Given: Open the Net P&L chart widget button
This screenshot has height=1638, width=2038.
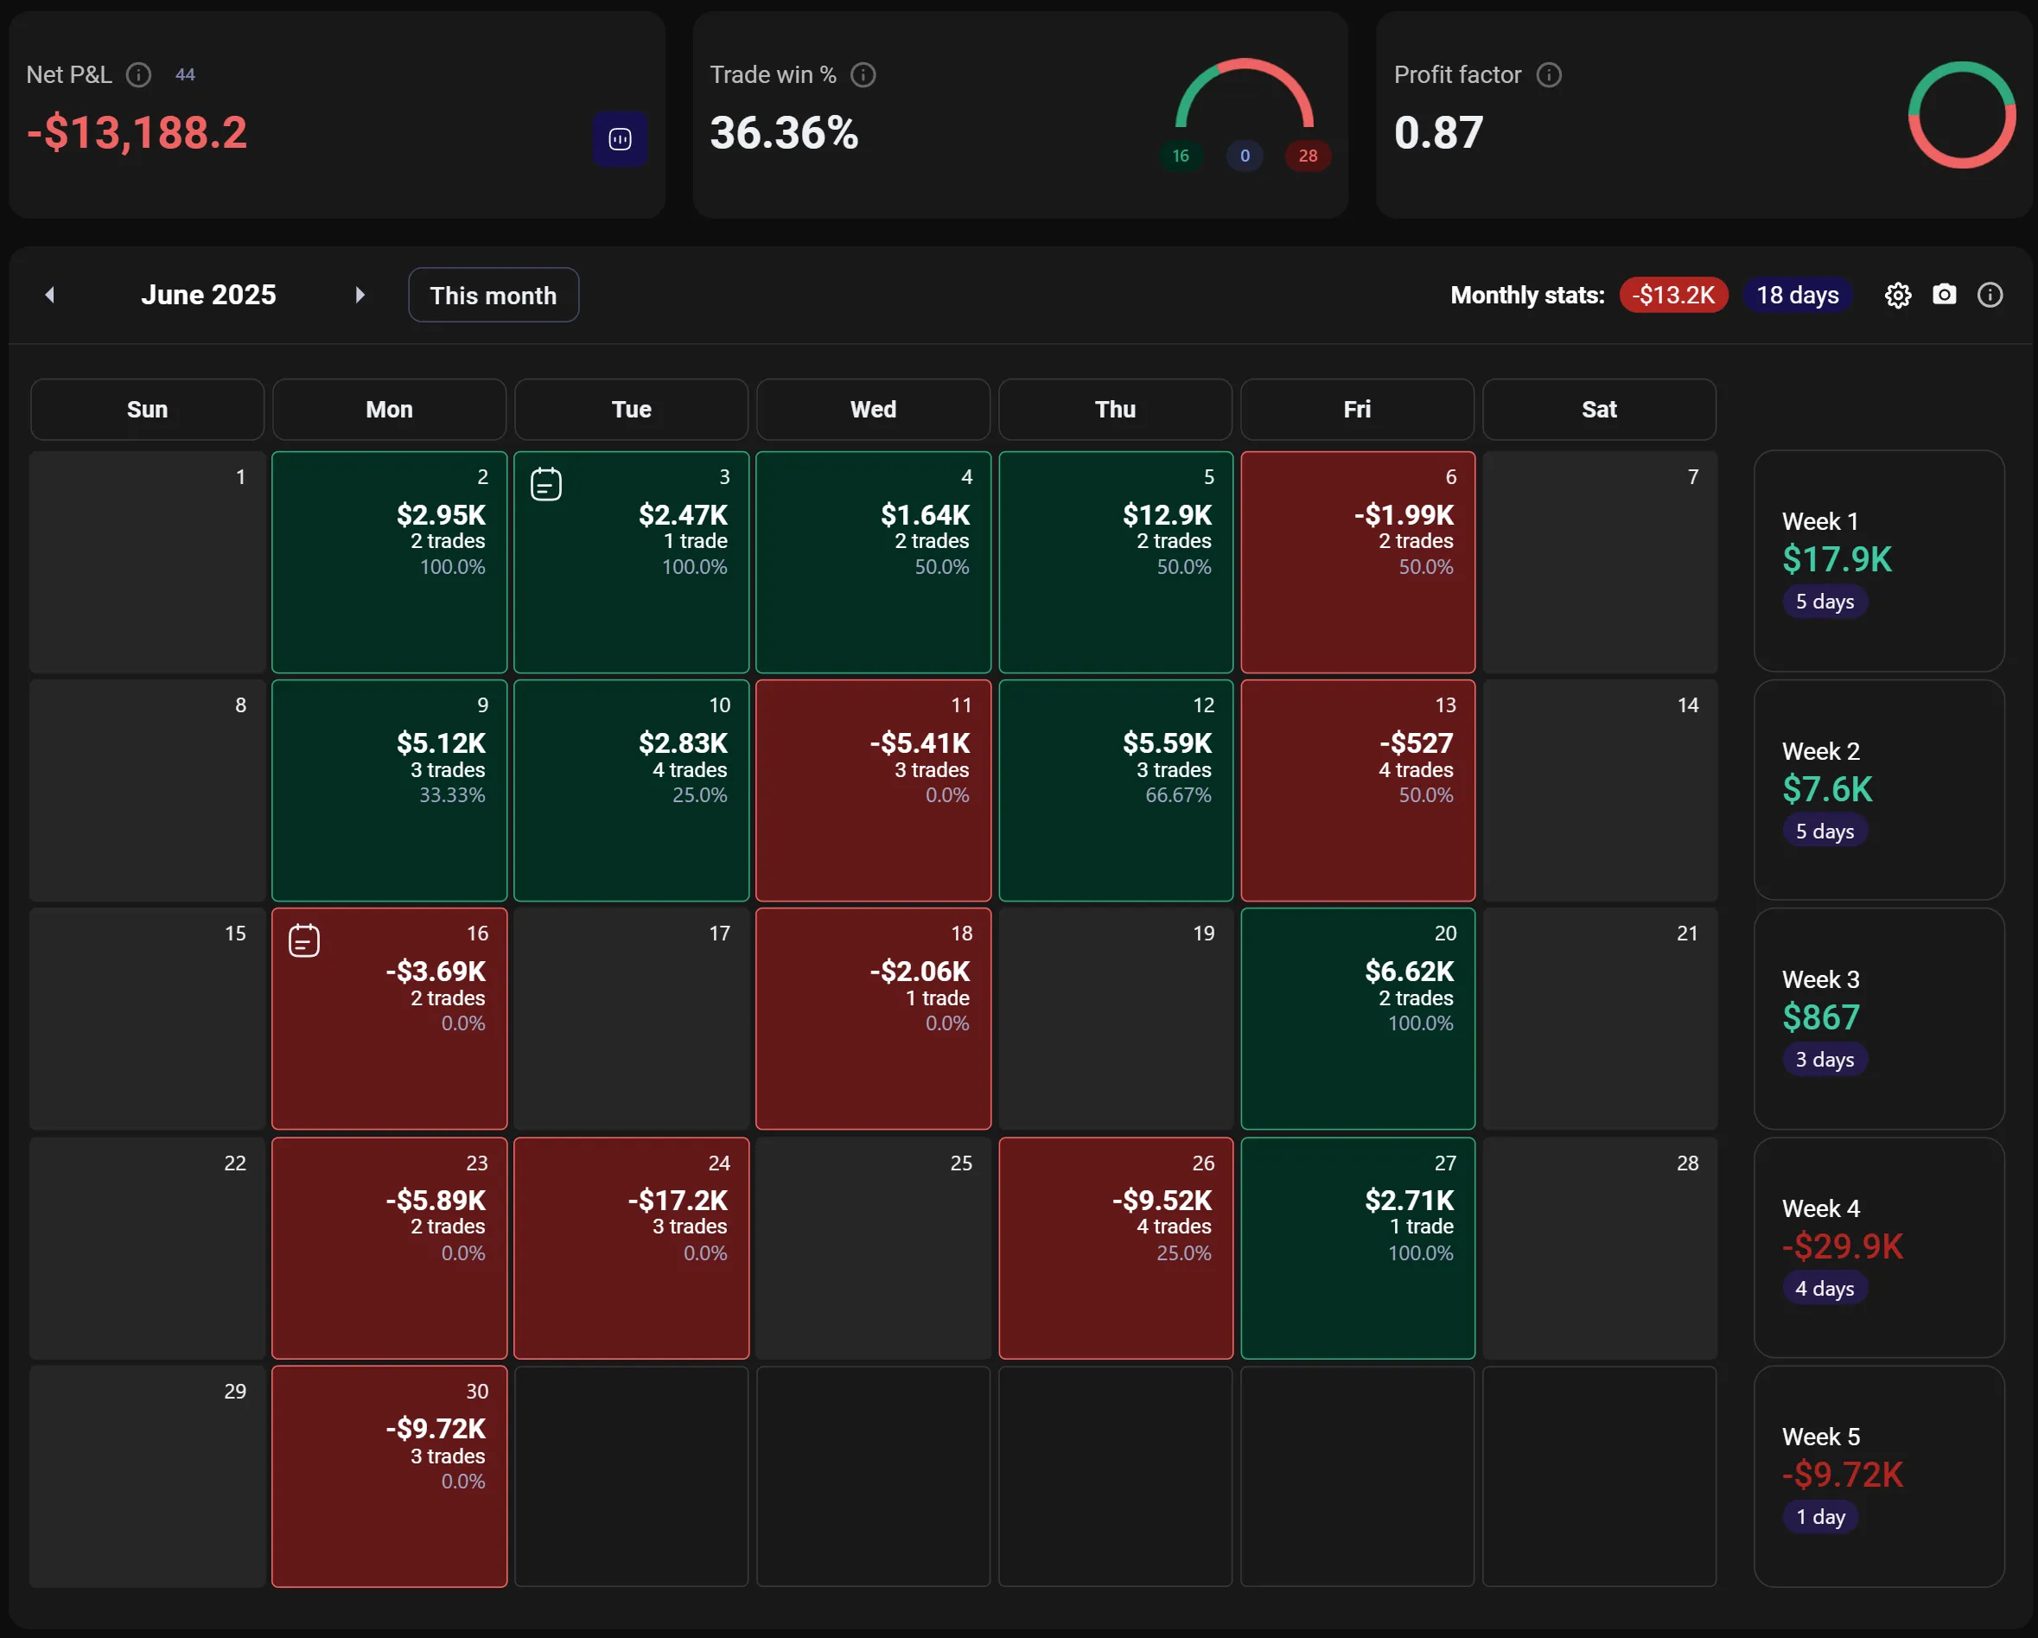Looking at the screenshot, I should coord(620,140).
